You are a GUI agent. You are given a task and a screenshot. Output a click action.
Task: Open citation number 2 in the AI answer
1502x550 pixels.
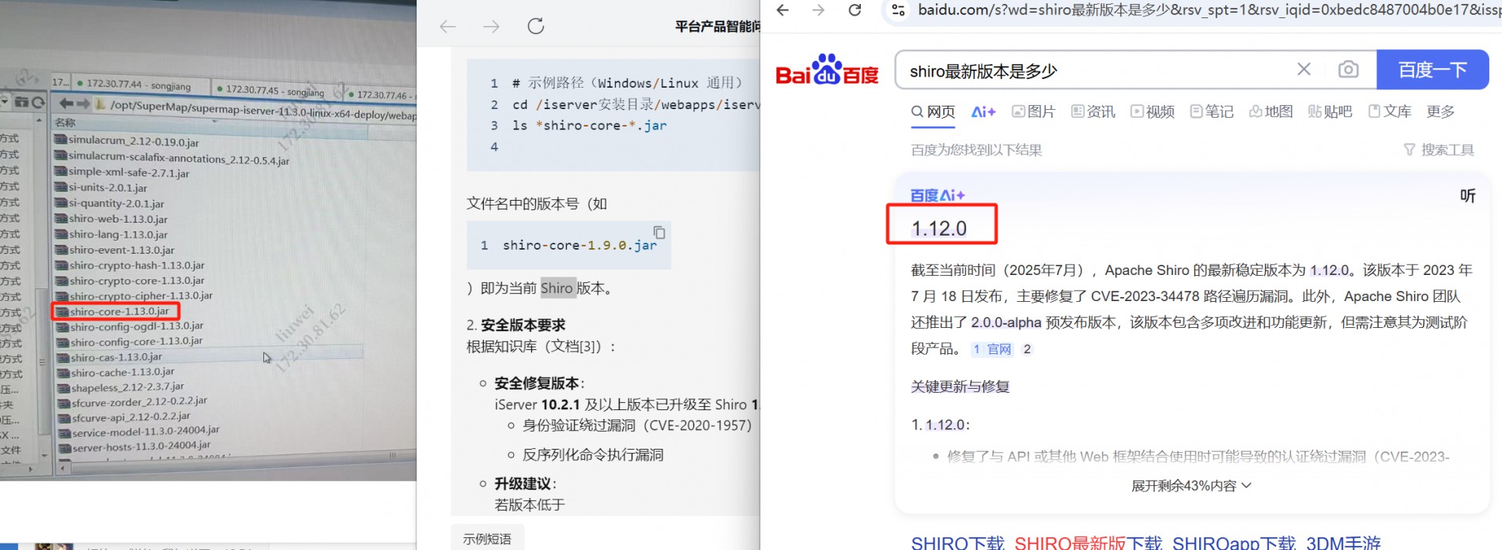coord(1027,349)
